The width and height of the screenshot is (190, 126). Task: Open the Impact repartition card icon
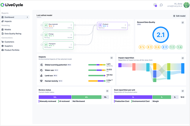coord(182,58)
